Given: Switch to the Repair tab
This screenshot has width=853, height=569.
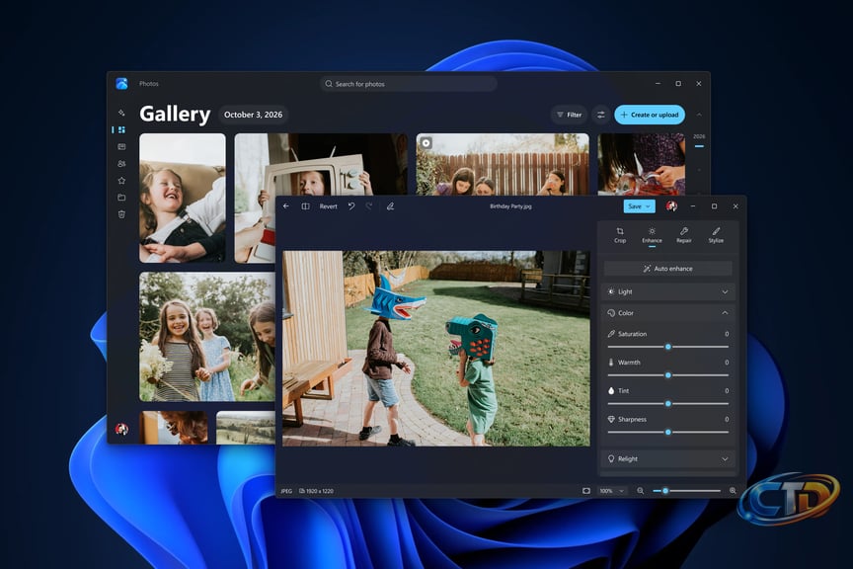Looking at the screenshot, I should coord(684,235).
